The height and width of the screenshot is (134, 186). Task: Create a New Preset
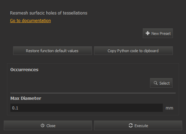click(158, 33)
